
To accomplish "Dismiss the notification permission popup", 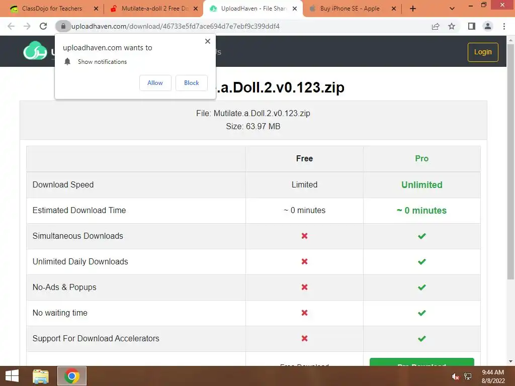I will tap(208, 41).
